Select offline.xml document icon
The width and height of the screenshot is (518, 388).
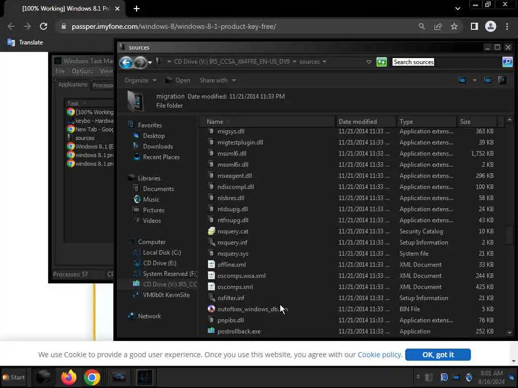pos(211,264)
